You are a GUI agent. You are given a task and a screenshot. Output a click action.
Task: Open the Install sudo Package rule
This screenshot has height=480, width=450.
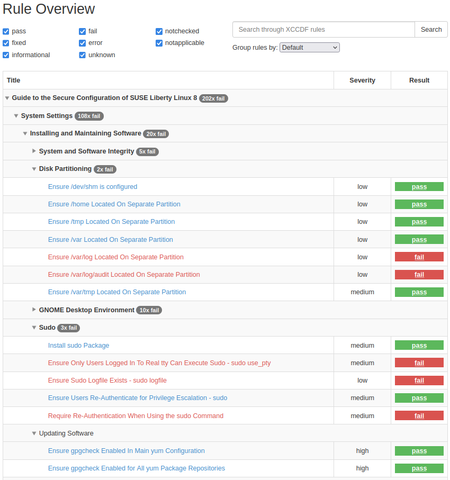[x=78, y=346]
